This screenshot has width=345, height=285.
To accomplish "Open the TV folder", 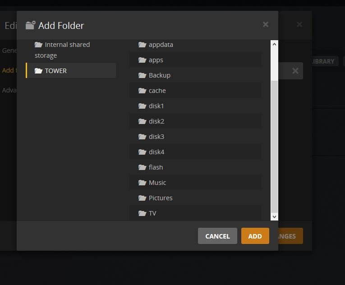I will coord(195,213).
